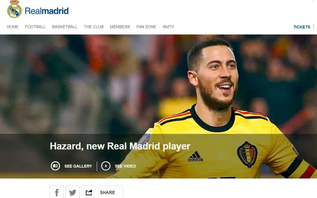317x198 pixels.
Task: Click the Real Madrid crest logo
Action: tap(15, 9)
